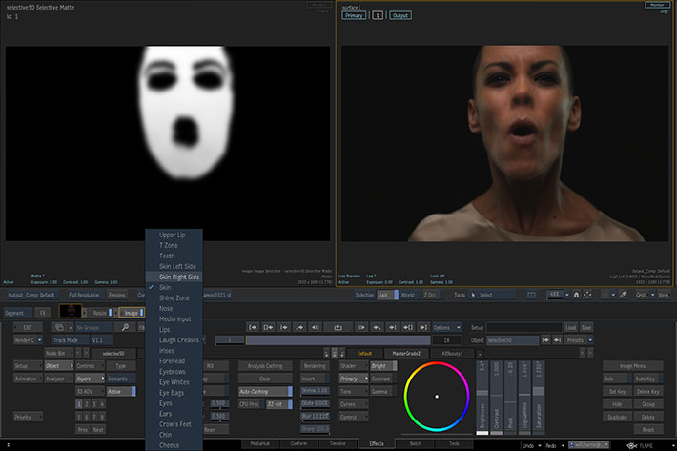The height and width of the screenshot is (451, 677).
Task: Click the split view icon in the viewer toolbar
Action: pos(531,295)
